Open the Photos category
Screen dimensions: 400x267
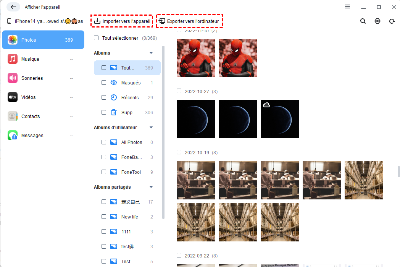point(43,40)
